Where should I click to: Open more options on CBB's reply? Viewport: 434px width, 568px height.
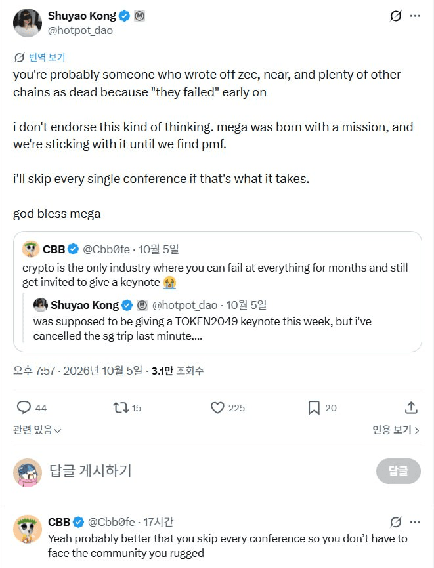coord(415,522)
